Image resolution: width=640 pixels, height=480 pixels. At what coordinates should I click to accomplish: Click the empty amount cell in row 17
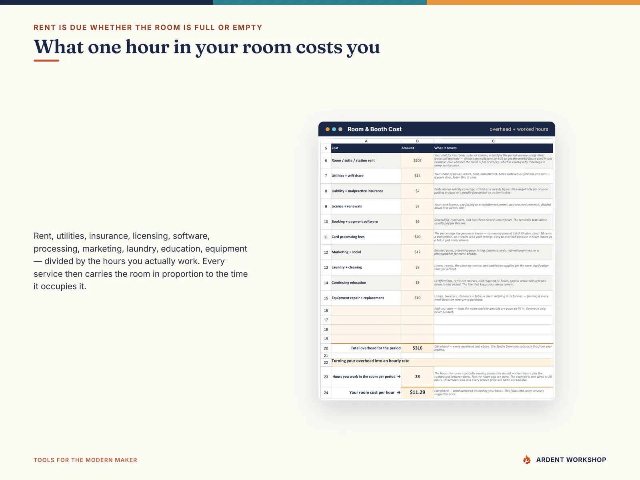coord(417,320)
